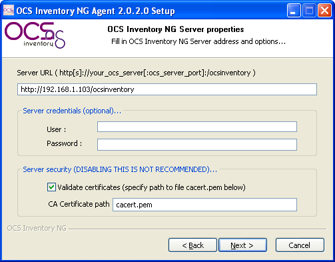Click 'Fill in OCS Inventory NG Server address' subtitle
Image resolution: width=335 pixels, height=262 pixels.
198,41
